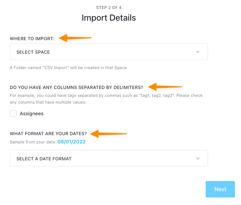This screenshot has height=205, width=241.
Task: Enable the Assignees checkbox
Action: [x=13, y=113]
